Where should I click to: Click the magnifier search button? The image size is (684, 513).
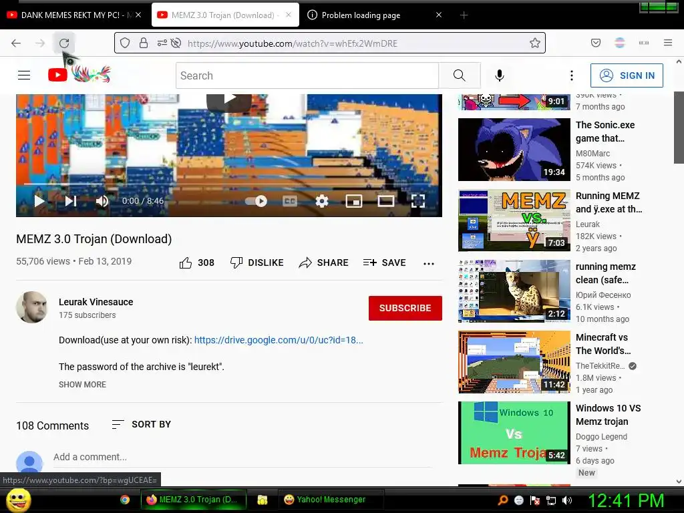pyautogui.click(x=460, y=75)
